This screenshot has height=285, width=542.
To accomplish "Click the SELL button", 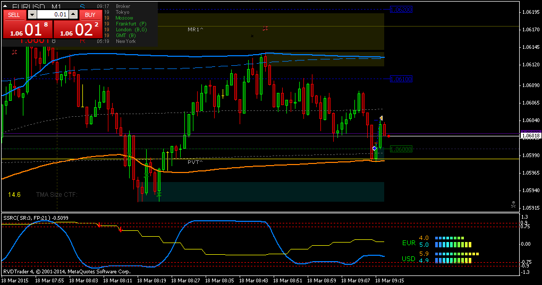I will [x=14, y=15].
